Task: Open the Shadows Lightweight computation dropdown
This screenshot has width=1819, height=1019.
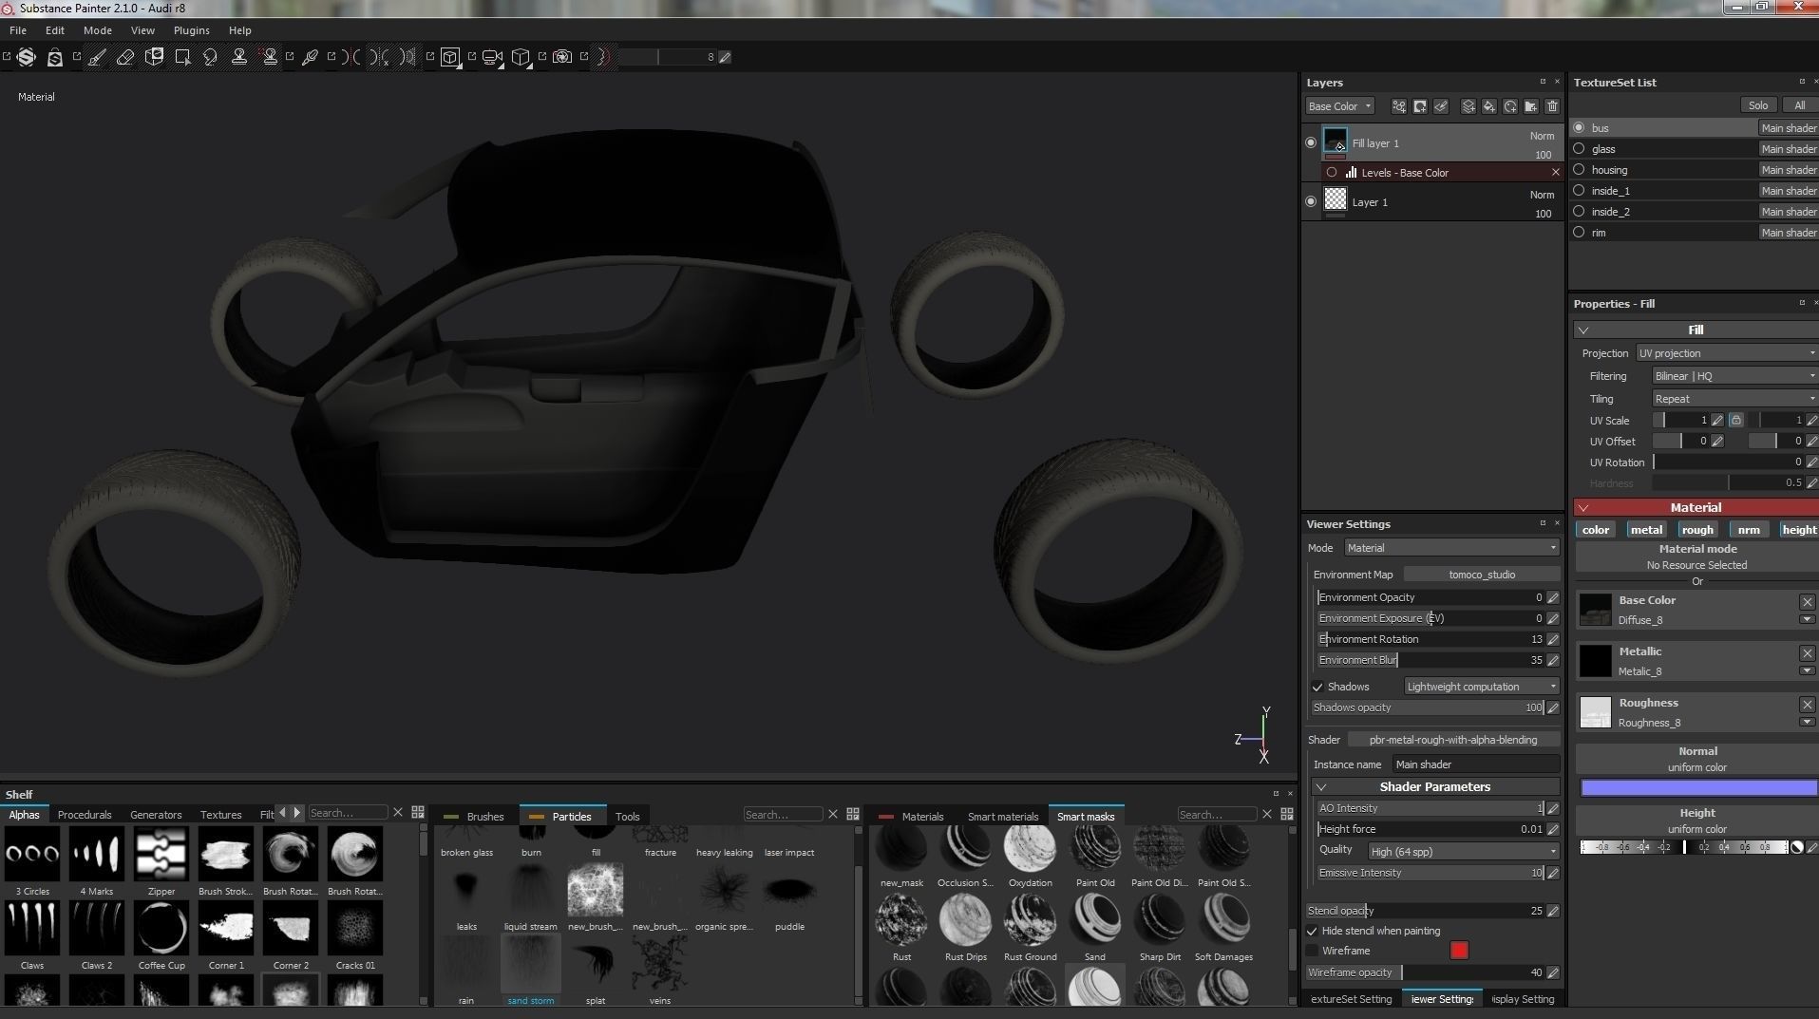Action: [1482, 687]
